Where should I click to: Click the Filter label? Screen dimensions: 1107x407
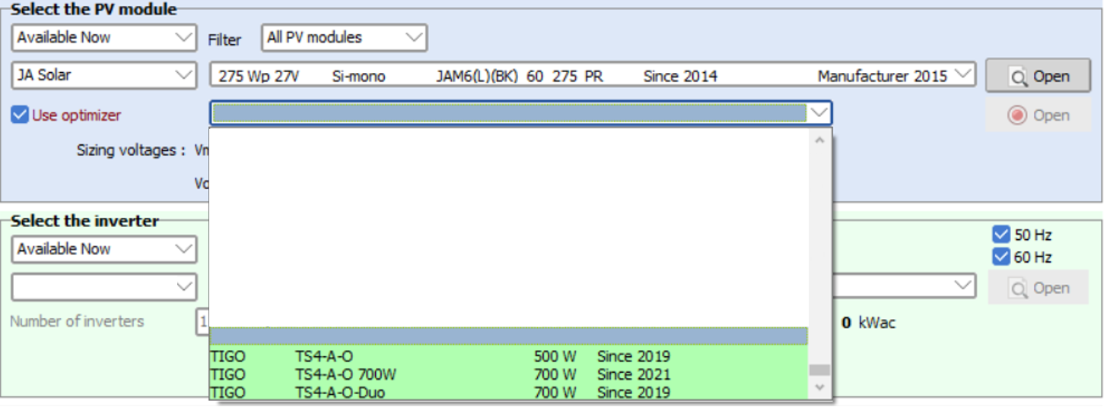[224, 39]
